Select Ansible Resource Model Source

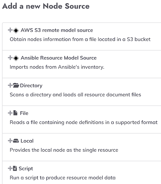click(x=59, y=58)
